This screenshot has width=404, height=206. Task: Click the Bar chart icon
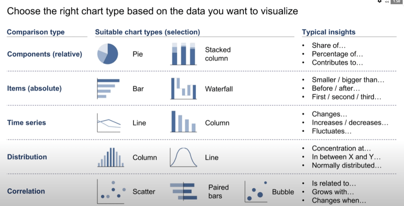(108, 88)
